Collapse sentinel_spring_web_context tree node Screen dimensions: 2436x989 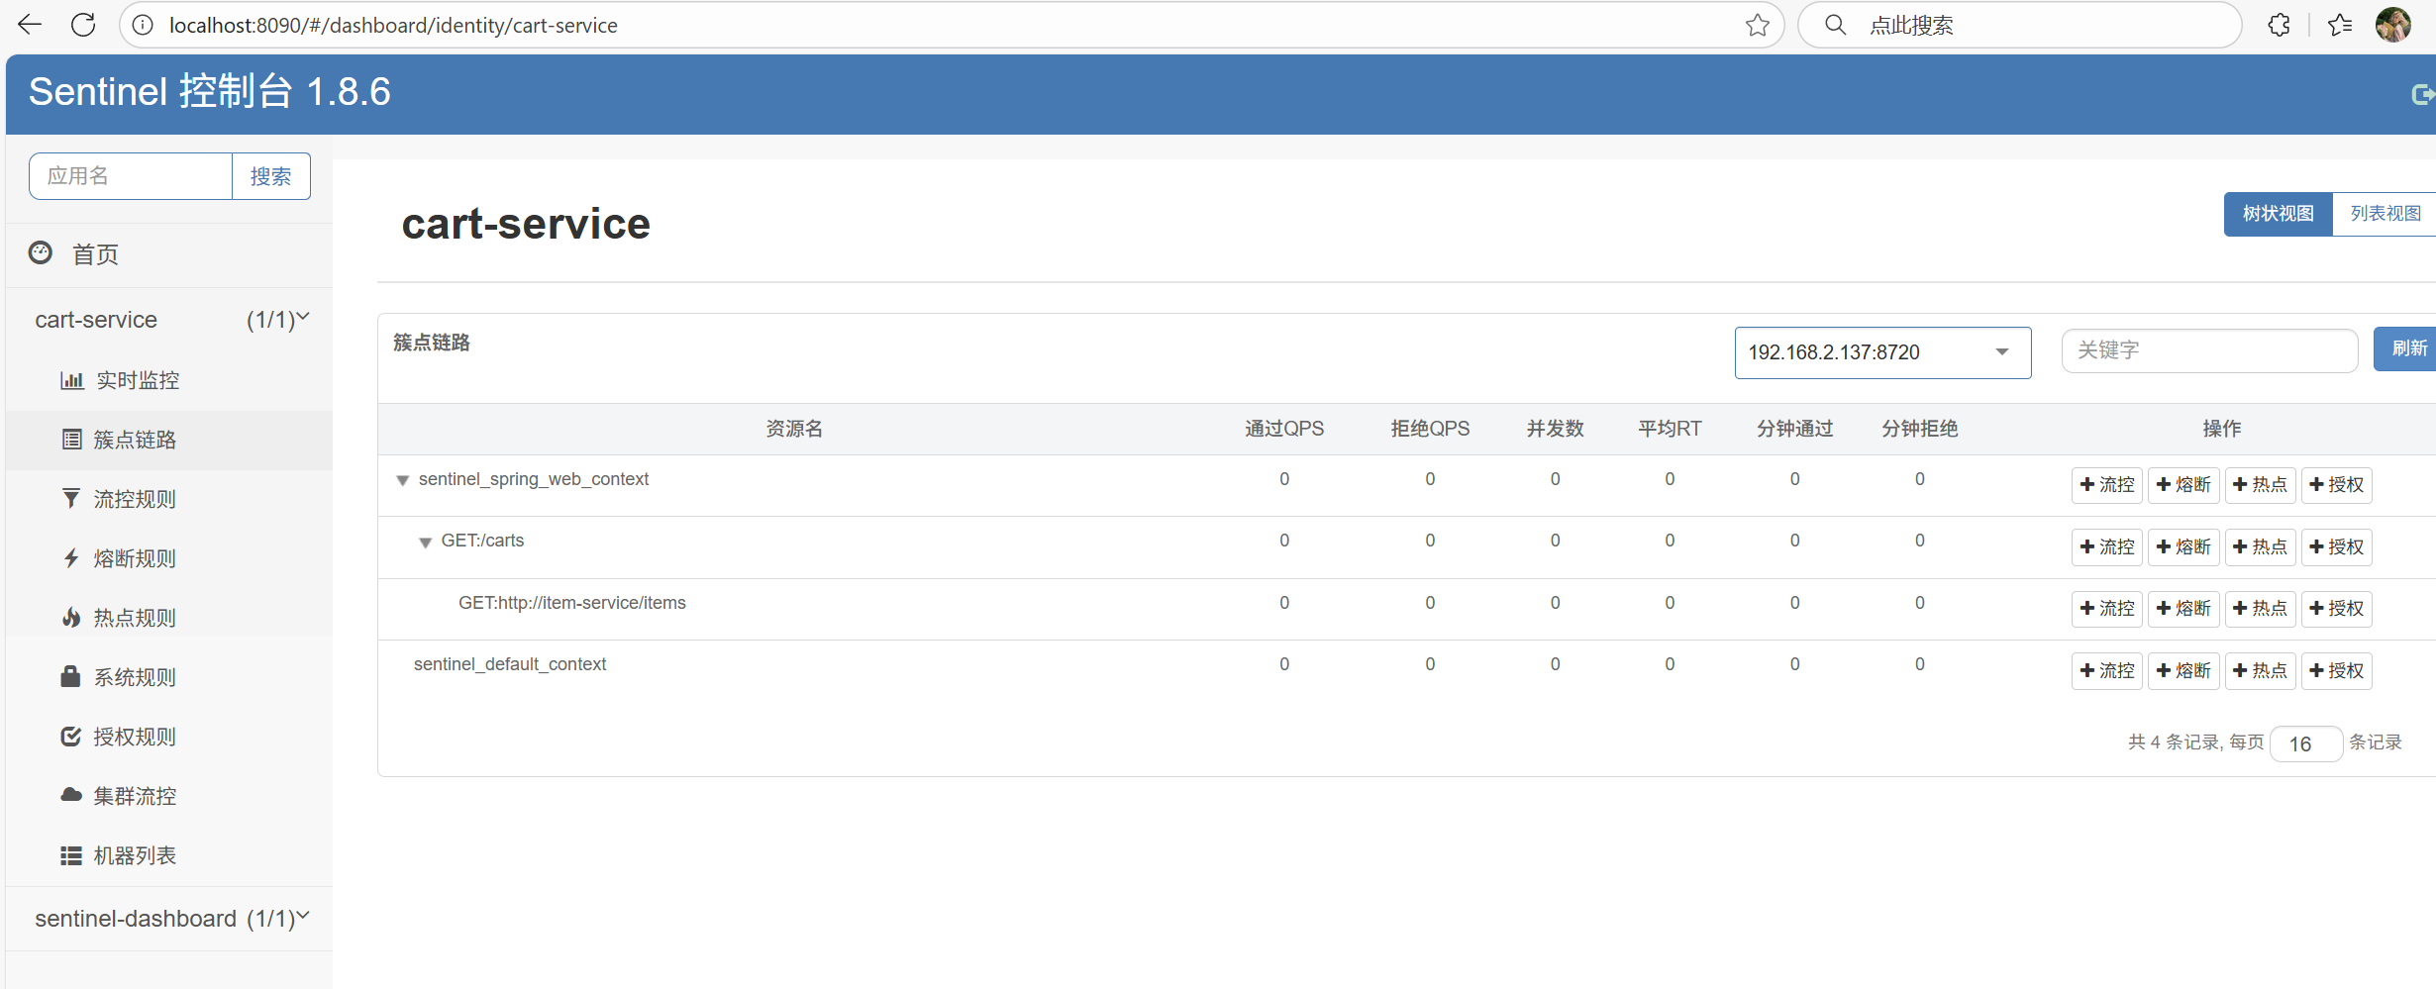pos(403,480)
